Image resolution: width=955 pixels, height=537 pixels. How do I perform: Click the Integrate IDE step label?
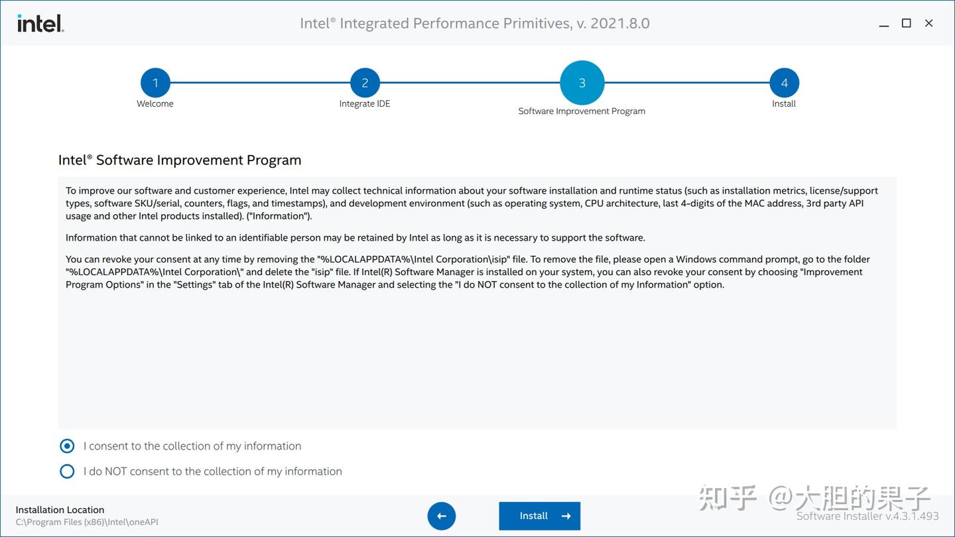click(365, 103)
